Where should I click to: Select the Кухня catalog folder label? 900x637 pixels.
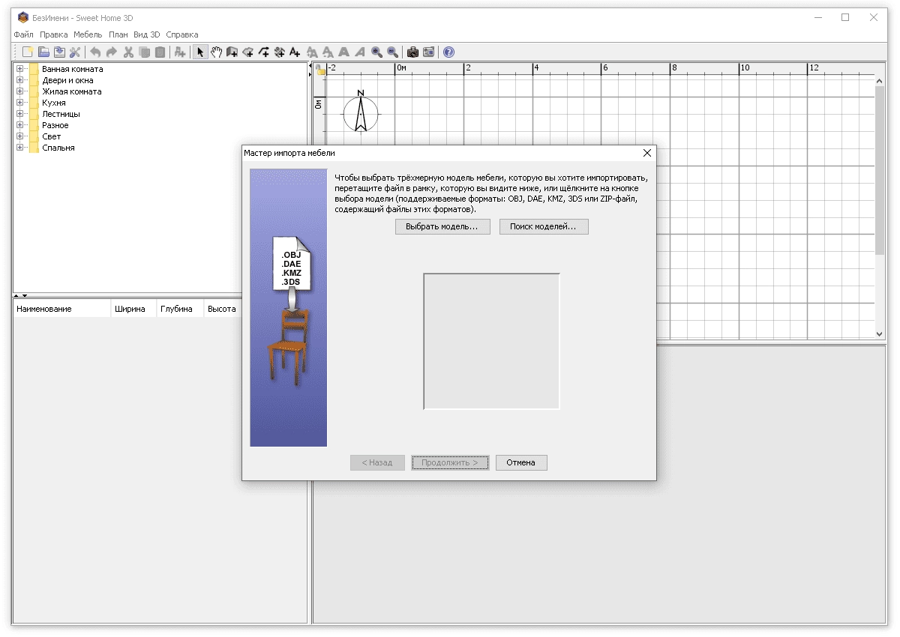(x=54, y=103)
